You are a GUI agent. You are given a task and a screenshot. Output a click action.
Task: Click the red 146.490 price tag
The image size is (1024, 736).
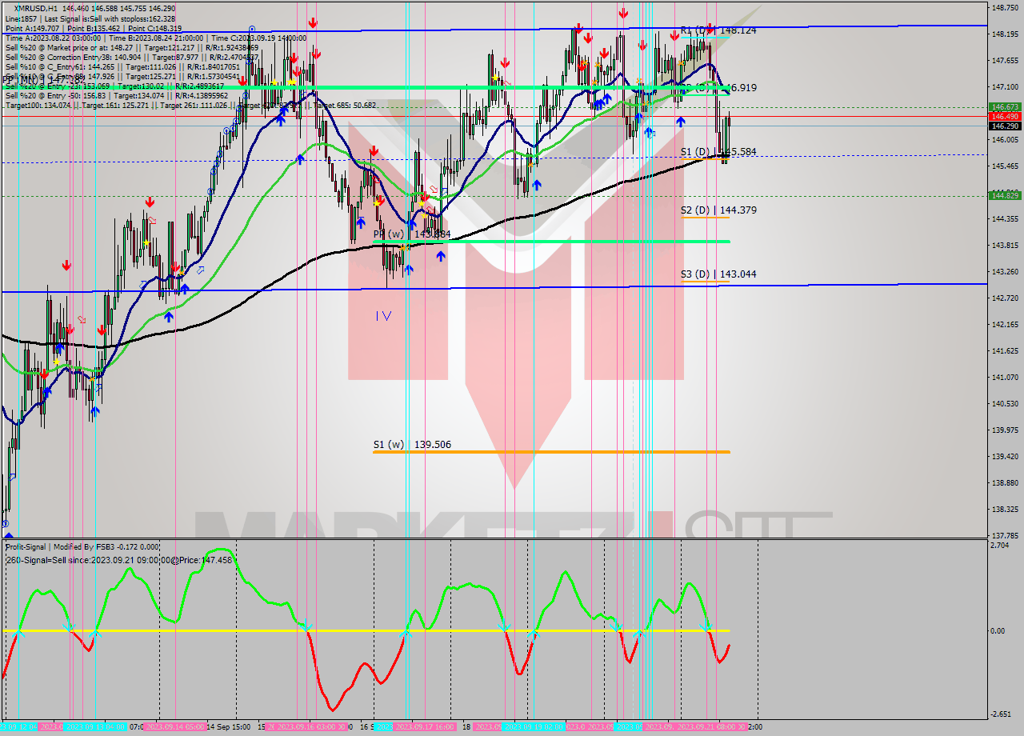(1004, 116)
